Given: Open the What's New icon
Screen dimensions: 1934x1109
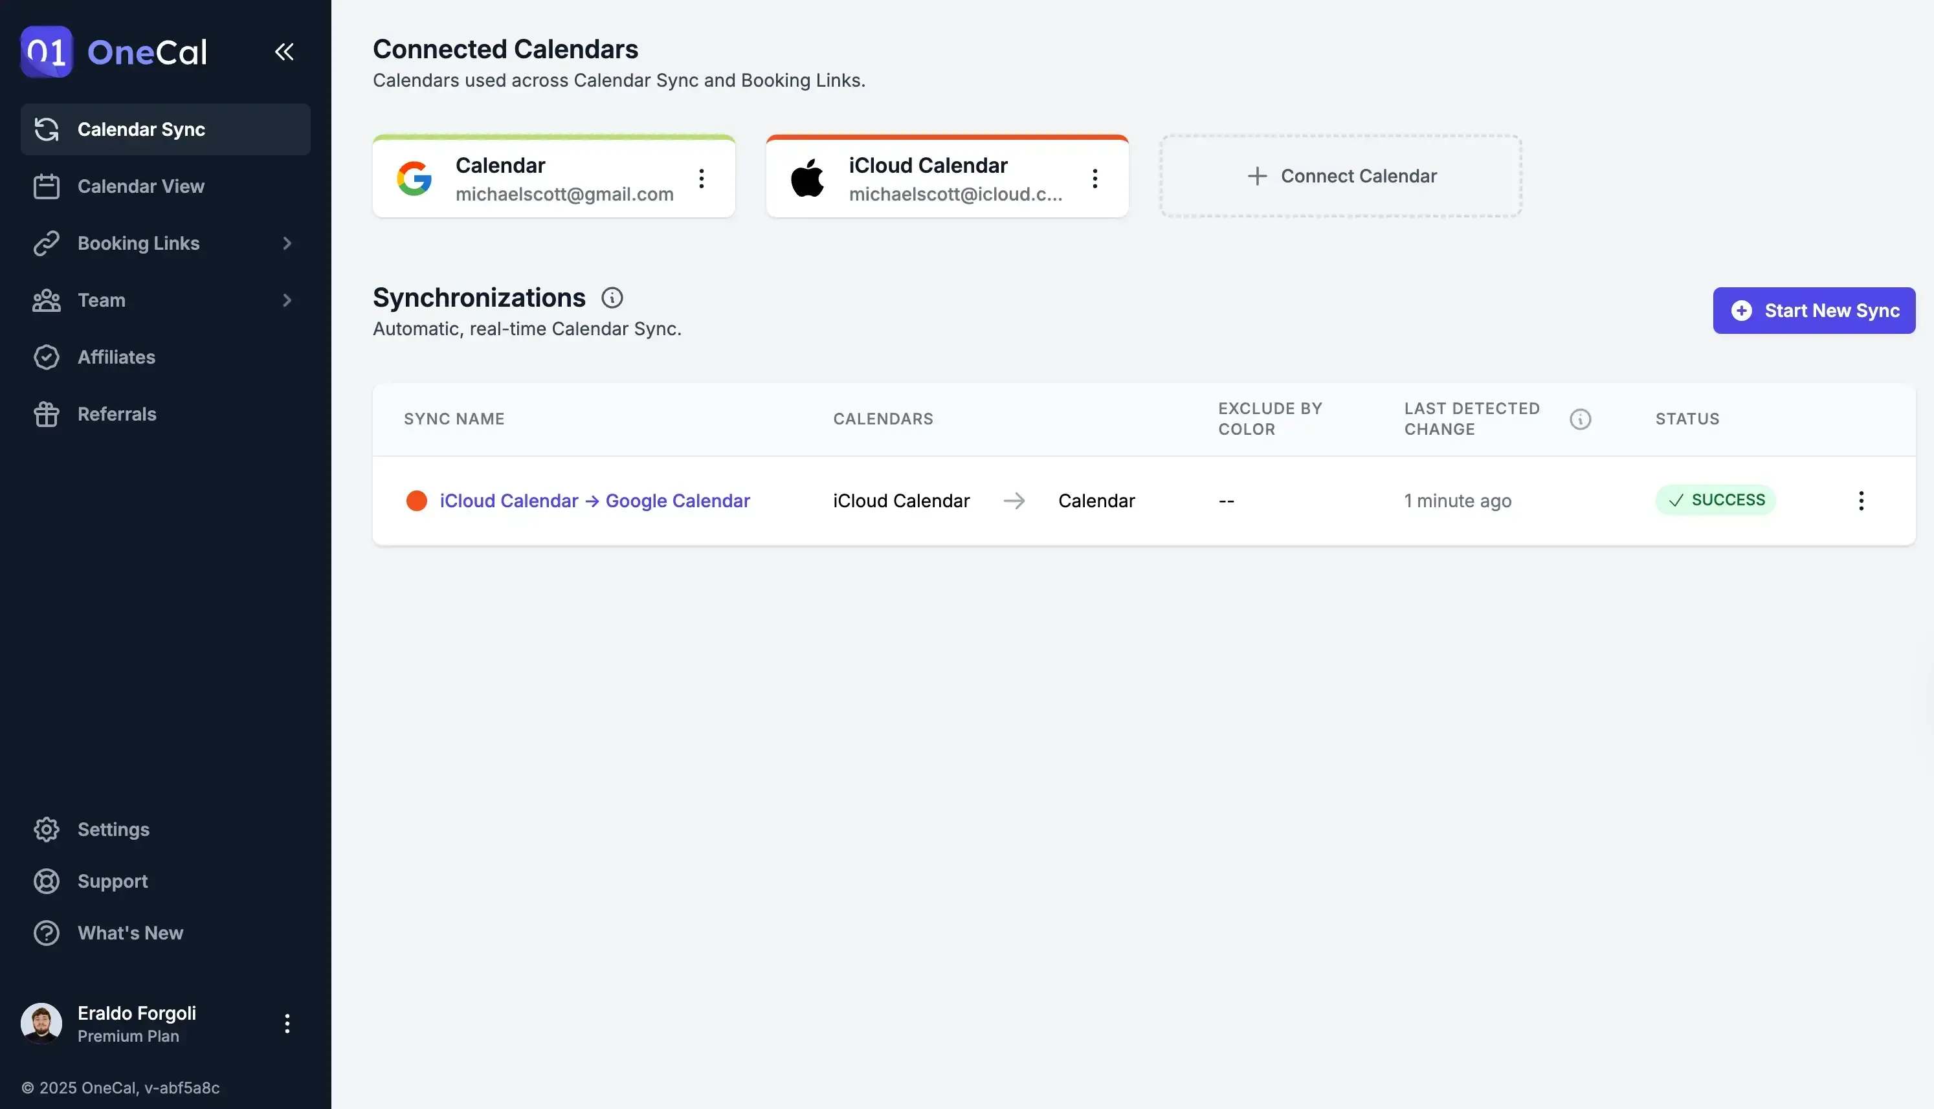Looking at the screenshot, I should pyautogui.click(x=47, y=932).
